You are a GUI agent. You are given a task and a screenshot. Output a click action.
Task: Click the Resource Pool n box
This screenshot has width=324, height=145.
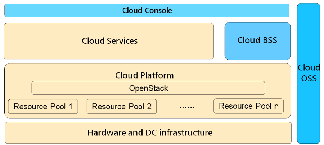pyautogui.click(x=248, y=106)
